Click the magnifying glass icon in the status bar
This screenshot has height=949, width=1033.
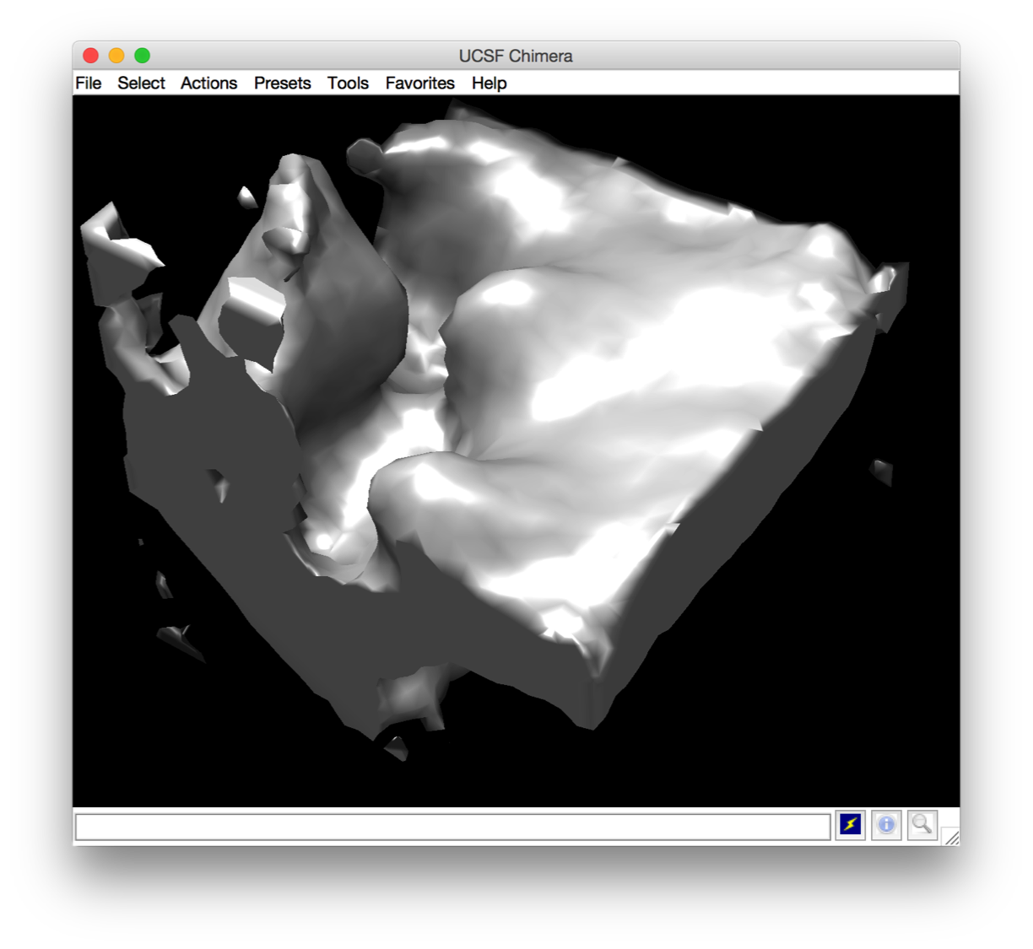(x=922, y=824)
